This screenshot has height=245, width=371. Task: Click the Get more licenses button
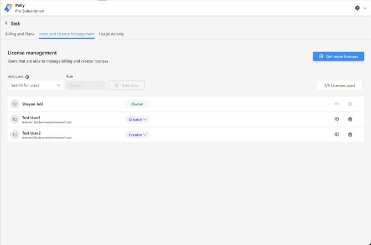(338, 57)
